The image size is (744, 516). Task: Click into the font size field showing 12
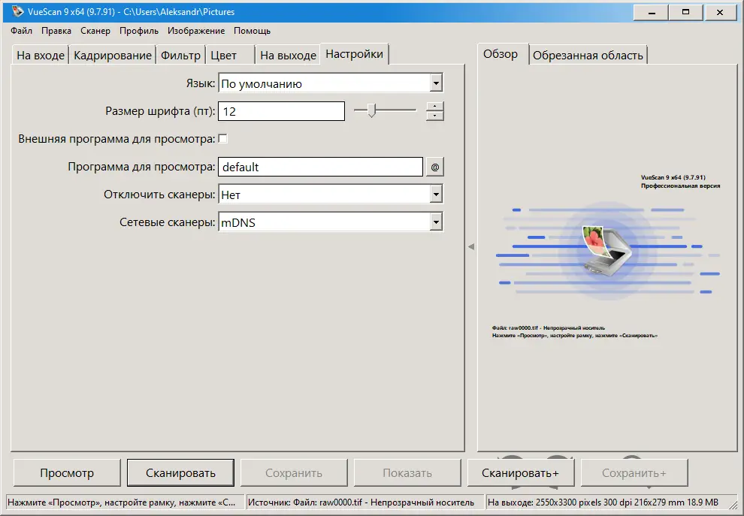point(281,111)
